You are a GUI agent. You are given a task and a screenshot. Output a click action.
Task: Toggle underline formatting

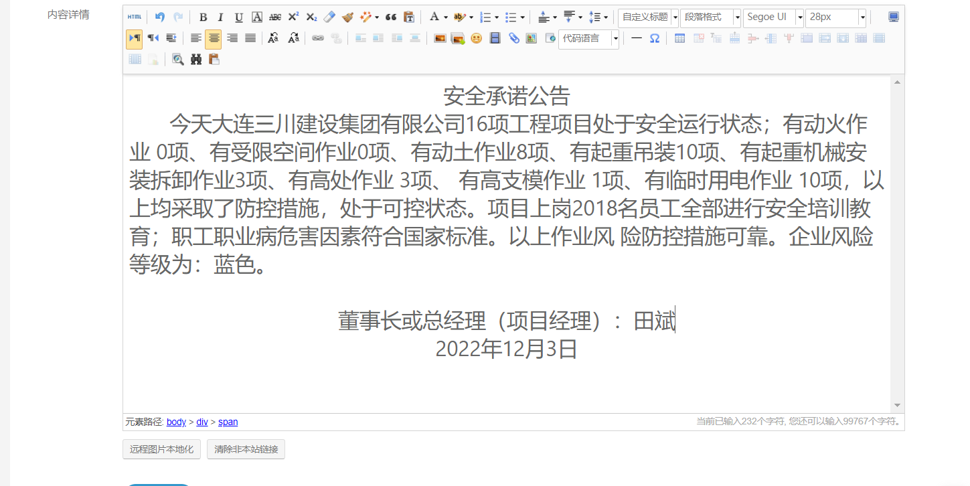[239, 17]
